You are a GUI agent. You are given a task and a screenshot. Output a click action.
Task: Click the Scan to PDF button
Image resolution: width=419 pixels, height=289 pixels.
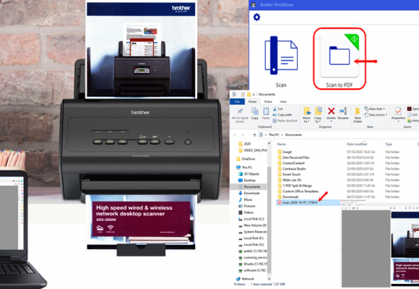pyautogui.click(x=340, y=59)
